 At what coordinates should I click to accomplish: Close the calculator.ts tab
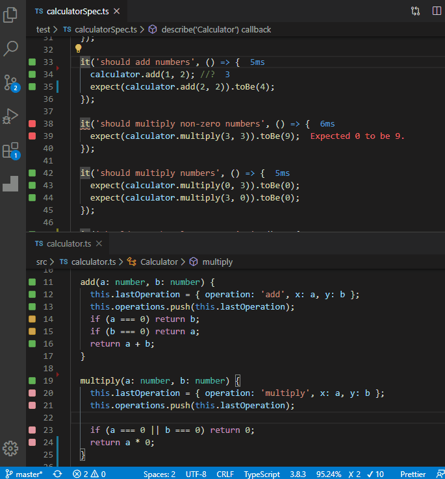pos(99,243)
